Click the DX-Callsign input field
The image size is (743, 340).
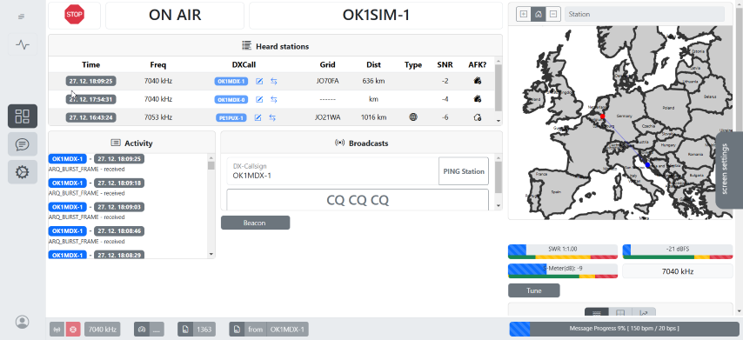click(x=332, y=171)
